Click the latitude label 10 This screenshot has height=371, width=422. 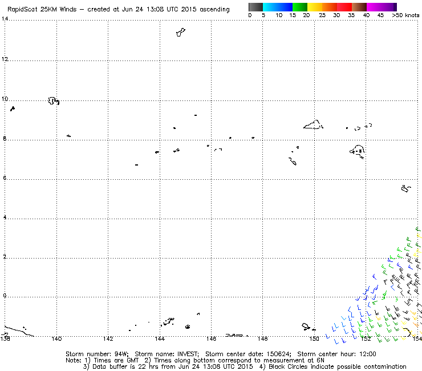point(5,99)
